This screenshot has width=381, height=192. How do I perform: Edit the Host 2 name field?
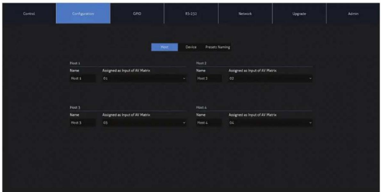[209, 78]
